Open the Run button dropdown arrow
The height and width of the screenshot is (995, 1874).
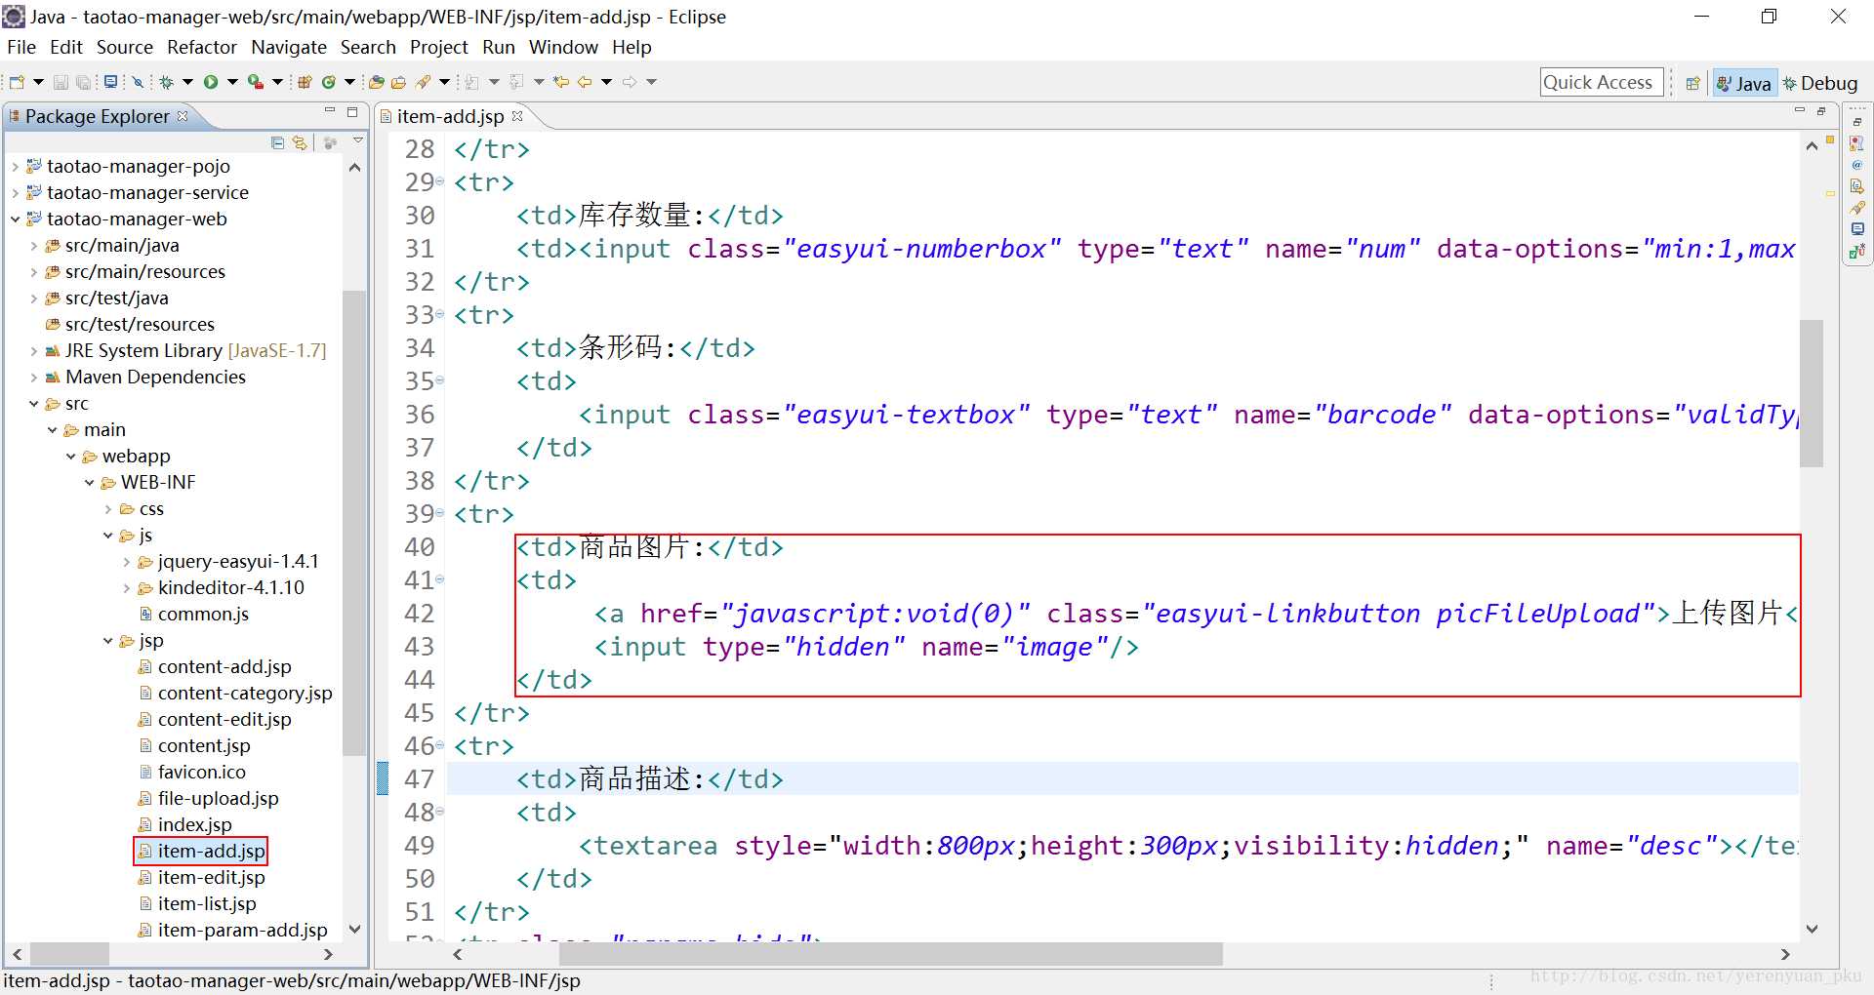[232, 82]
